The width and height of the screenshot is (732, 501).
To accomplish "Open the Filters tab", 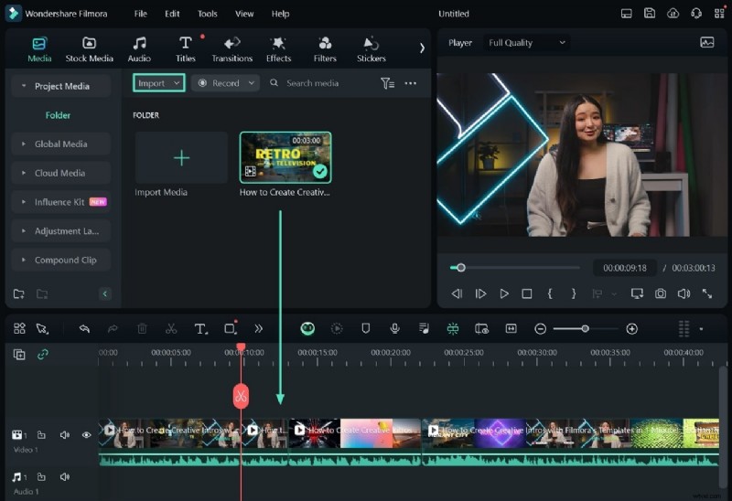I will pyautogui.click(x=325, y=49).
